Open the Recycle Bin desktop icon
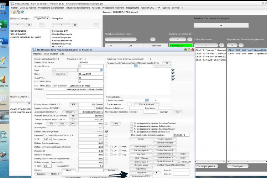Viewport: 267px width, 178px height. 3,7
